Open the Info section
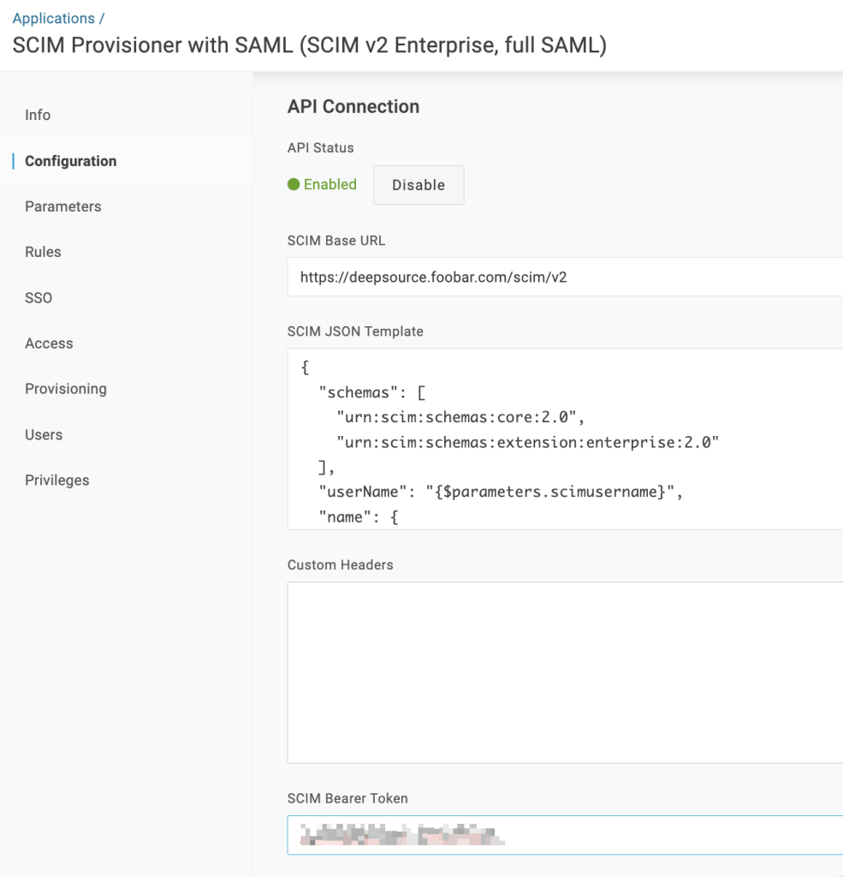This screenshot has height=877, width=843. (38, 115)
